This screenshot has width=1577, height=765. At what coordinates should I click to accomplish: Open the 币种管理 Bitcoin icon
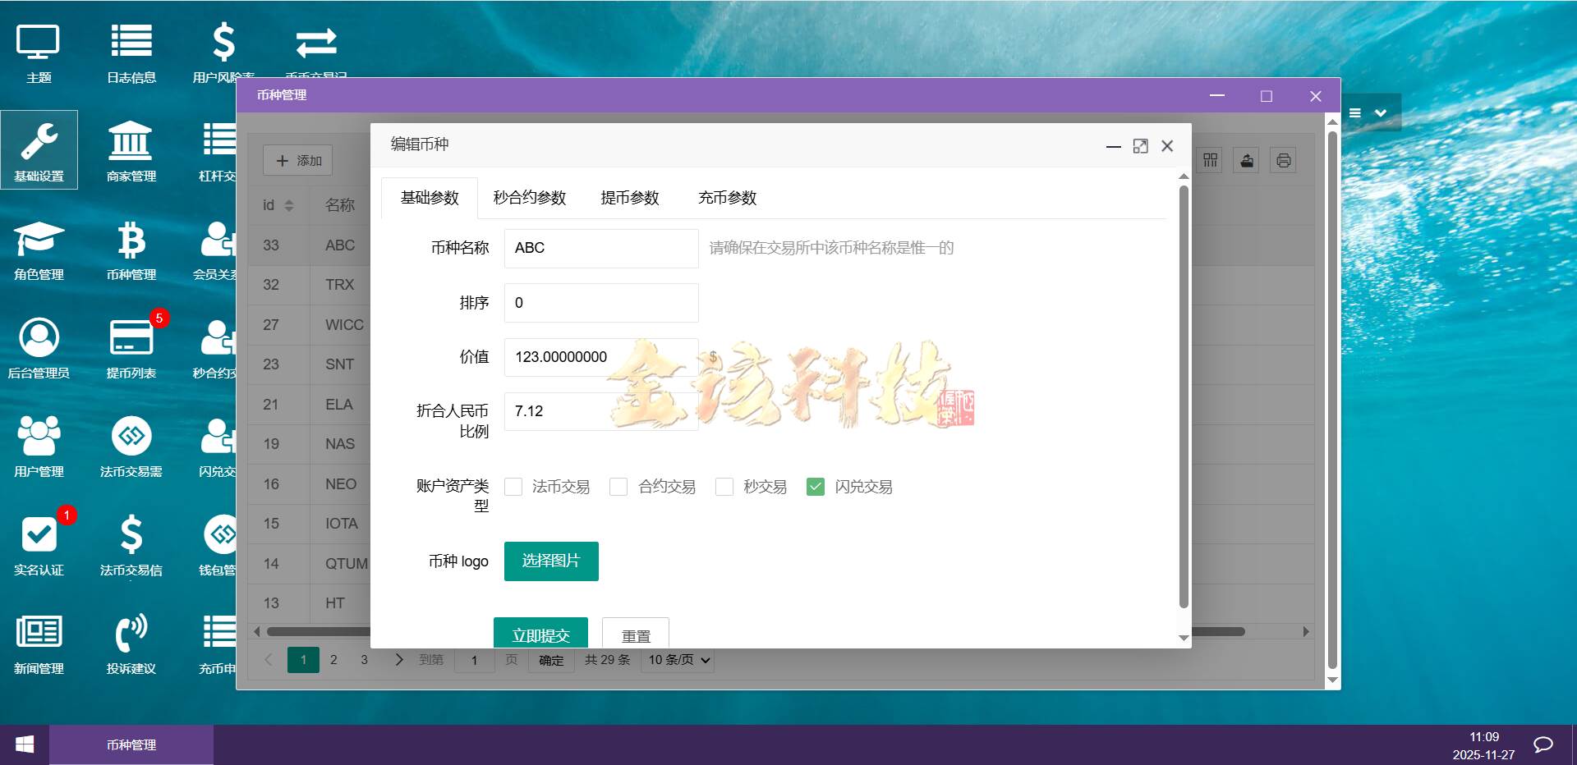click(131, 249)
